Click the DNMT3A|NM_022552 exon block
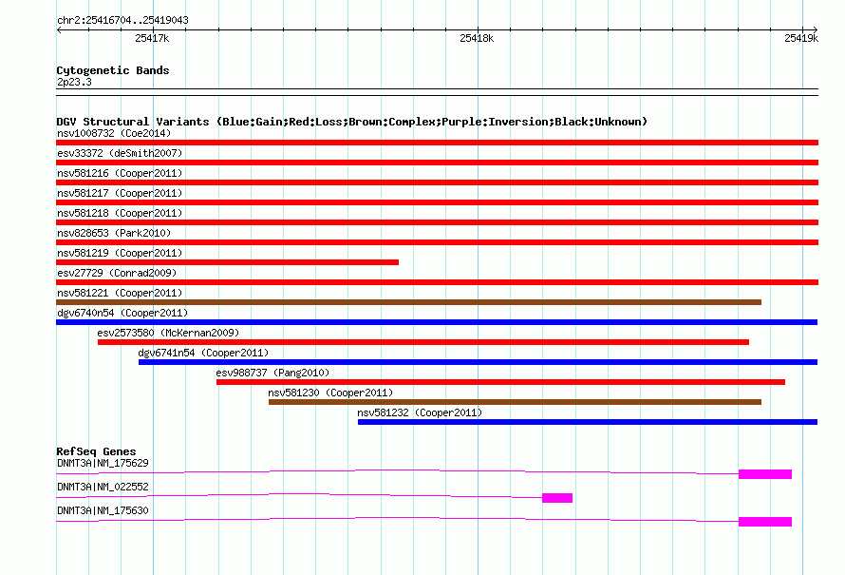This screenshot has height=575, width=845. [x=557, y=498]
